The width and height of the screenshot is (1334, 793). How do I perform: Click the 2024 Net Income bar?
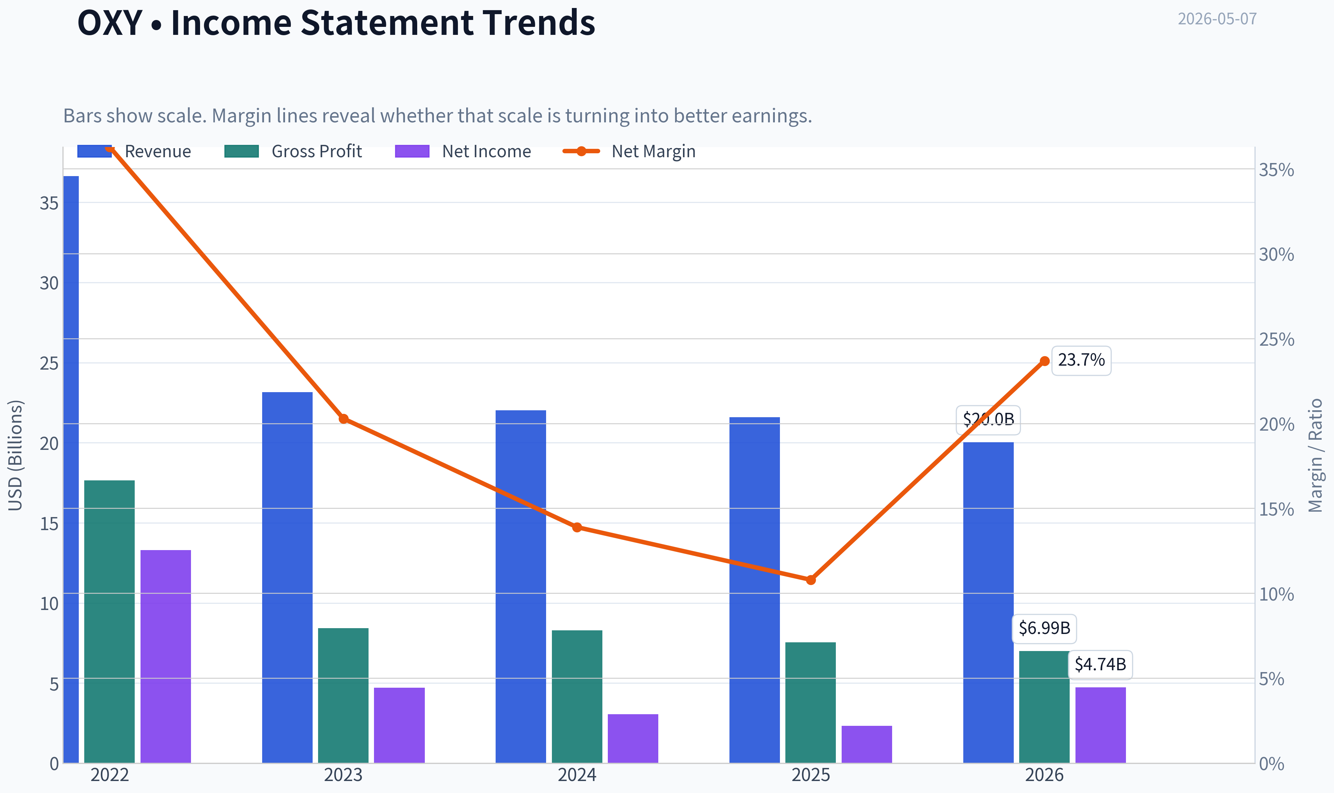coord(633,739)
